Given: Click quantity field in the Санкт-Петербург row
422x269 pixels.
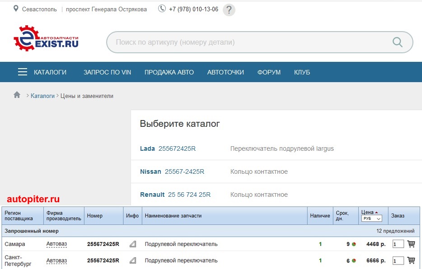Looking at the screenshot, I should [399, 260].
